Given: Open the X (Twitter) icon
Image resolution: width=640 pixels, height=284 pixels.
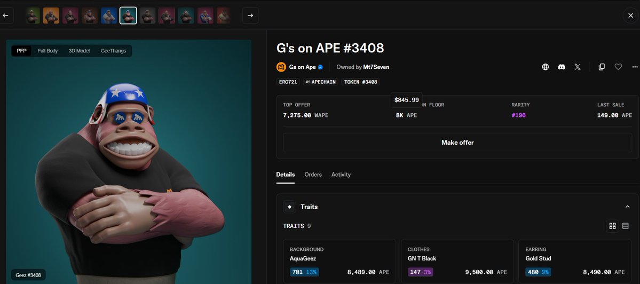Looking at the screenshot, I should (578, 67).
